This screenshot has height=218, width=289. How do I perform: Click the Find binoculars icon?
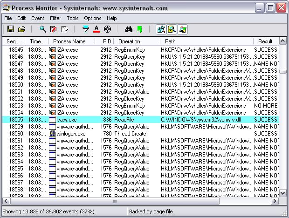128,29
